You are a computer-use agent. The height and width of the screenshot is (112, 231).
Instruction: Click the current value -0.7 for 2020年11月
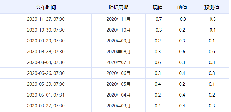tap(158, 19)
